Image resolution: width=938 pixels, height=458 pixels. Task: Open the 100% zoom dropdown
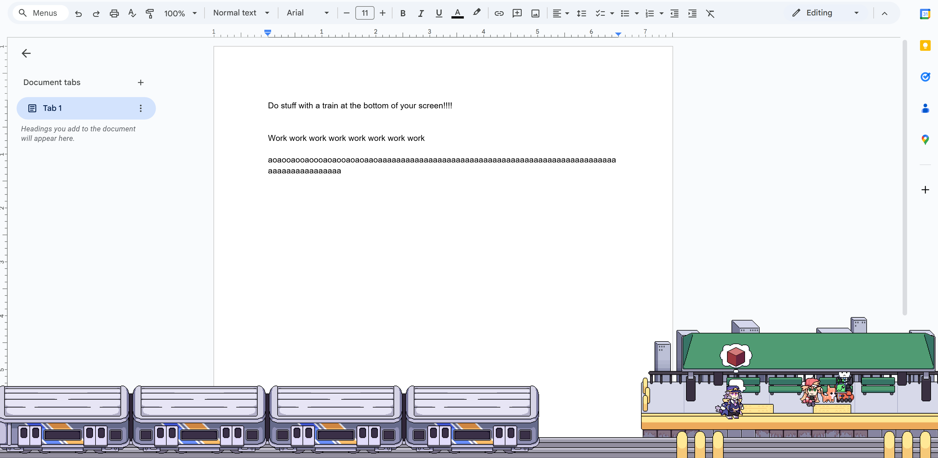click(180, 13)
